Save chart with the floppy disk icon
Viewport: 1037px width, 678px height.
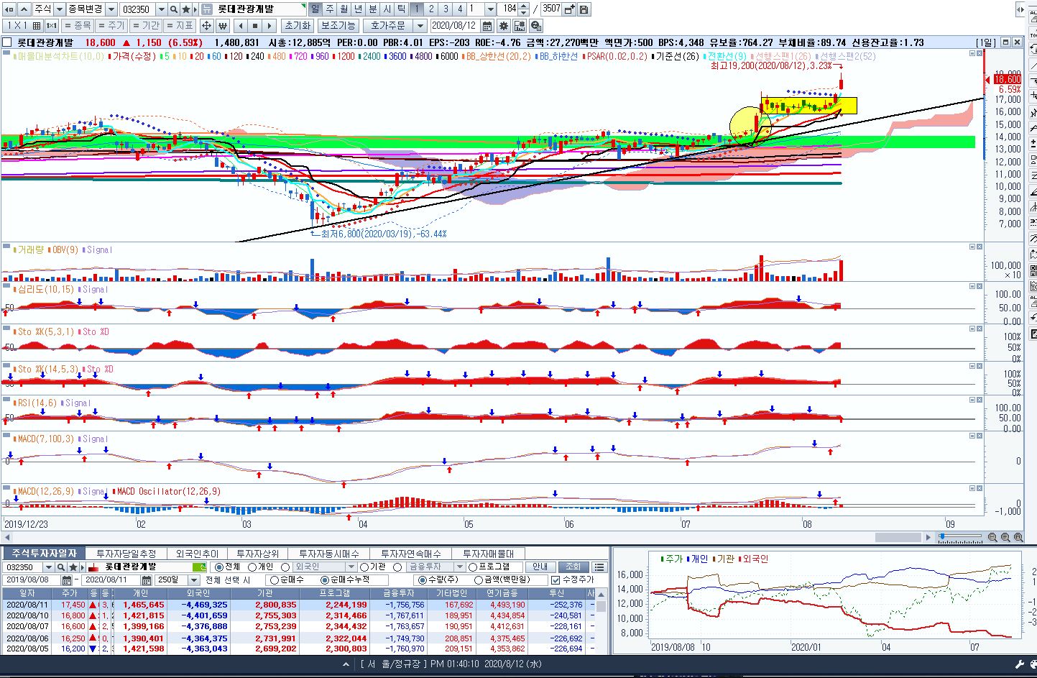[x=584, y=9]
